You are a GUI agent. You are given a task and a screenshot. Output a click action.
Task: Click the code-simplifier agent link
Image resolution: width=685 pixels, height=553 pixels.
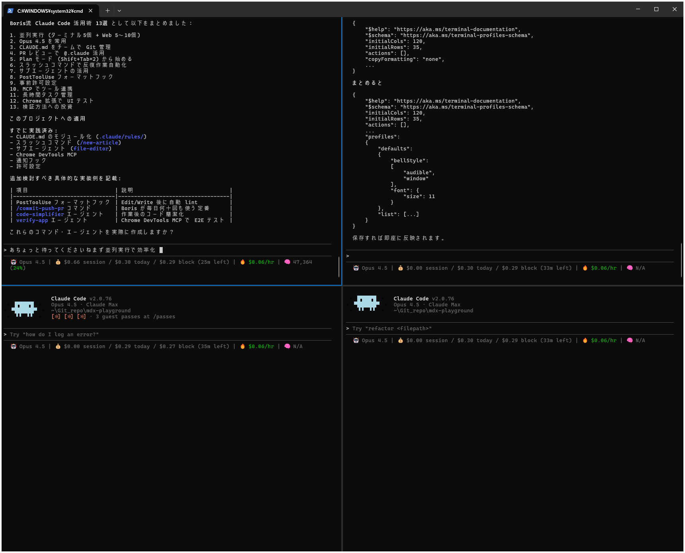(x=40, y=214)
